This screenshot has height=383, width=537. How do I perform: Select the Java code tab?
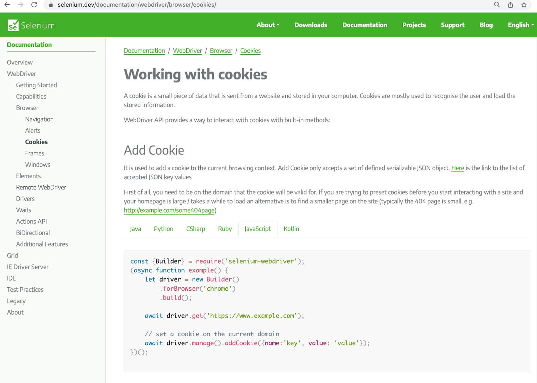pos(135,229)
